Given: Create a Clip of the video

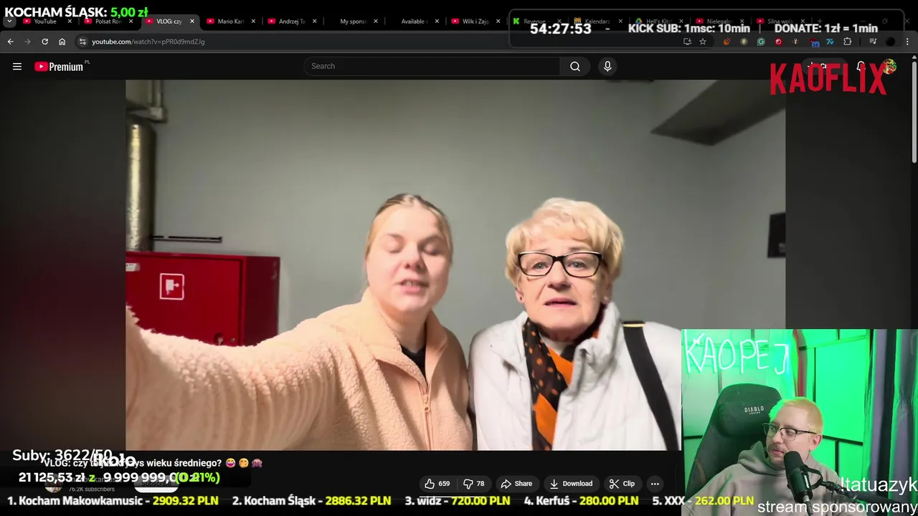Looking at the screenshot, I should [622, 484].
